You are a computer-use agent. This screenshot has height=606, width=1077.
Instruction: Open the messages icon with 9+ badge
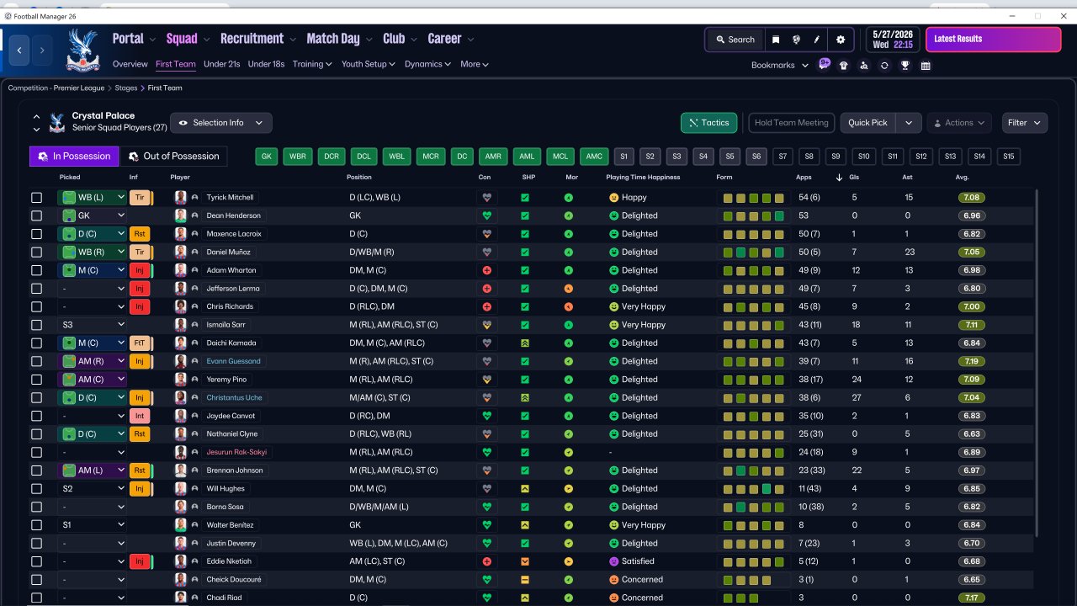point(824,64)
